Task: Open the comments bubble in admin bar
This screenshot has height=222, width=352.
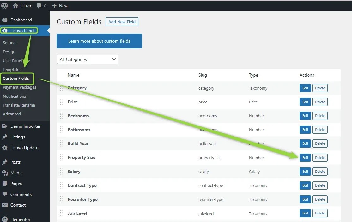Action: coord(39,6)
